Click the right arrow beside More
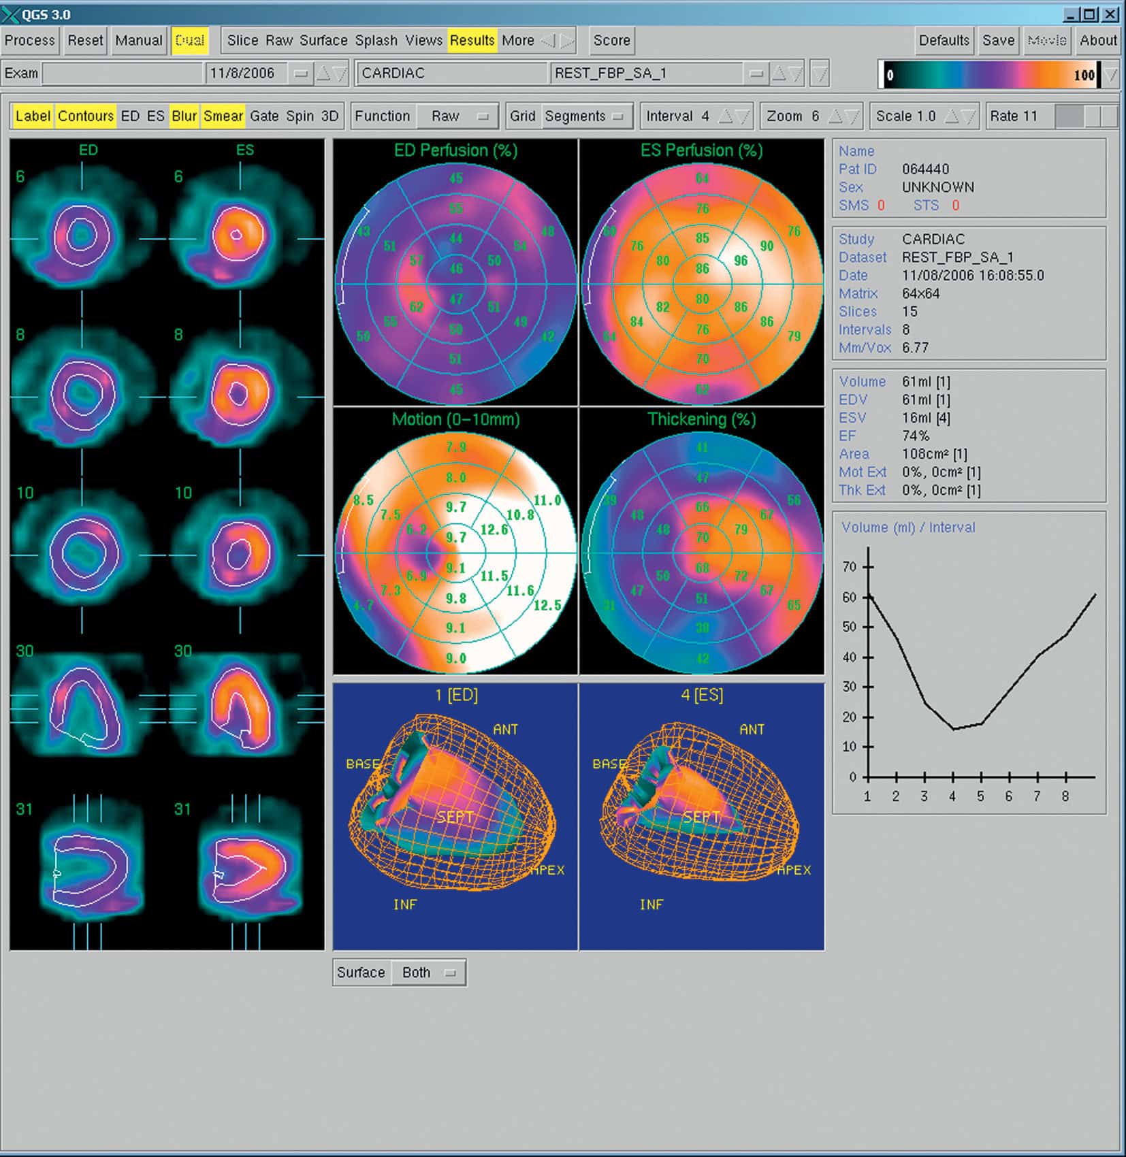 tap(567, 41)
